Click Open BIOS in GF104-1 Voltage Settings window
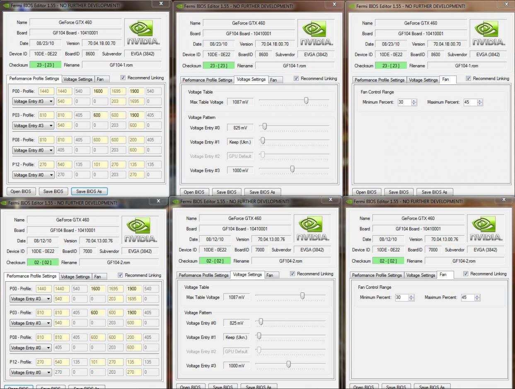 tap(194, 192)
